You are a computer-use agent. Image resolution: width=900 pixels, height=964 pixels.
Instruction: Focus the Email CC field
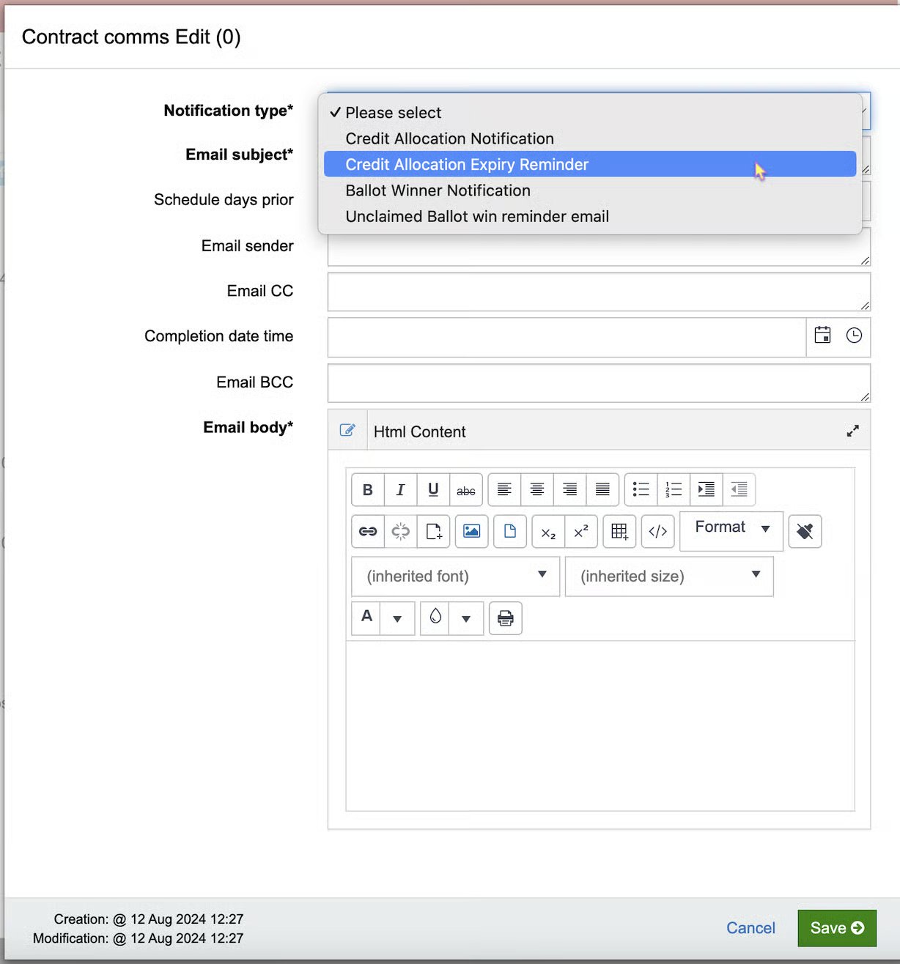click(x=599, y=292)
